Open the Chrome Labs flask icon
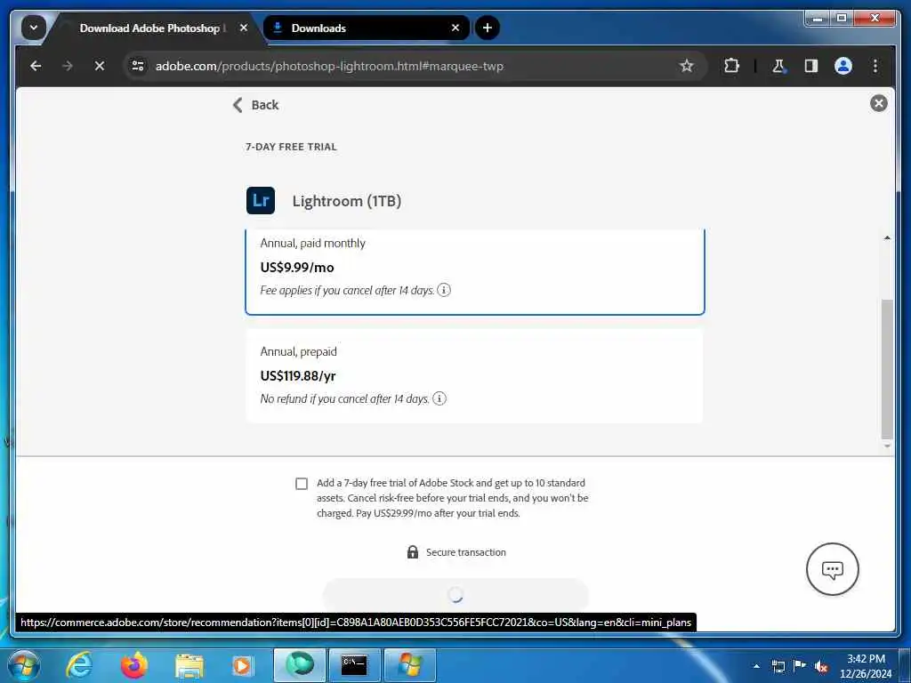This screenshot has width=911, height=683. pos(778,66)
